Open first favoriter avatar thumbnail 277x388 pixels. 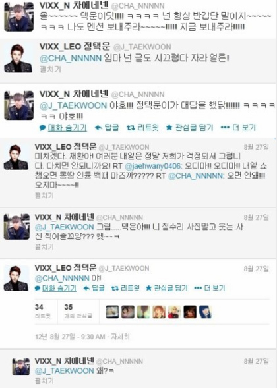[112, 312]
